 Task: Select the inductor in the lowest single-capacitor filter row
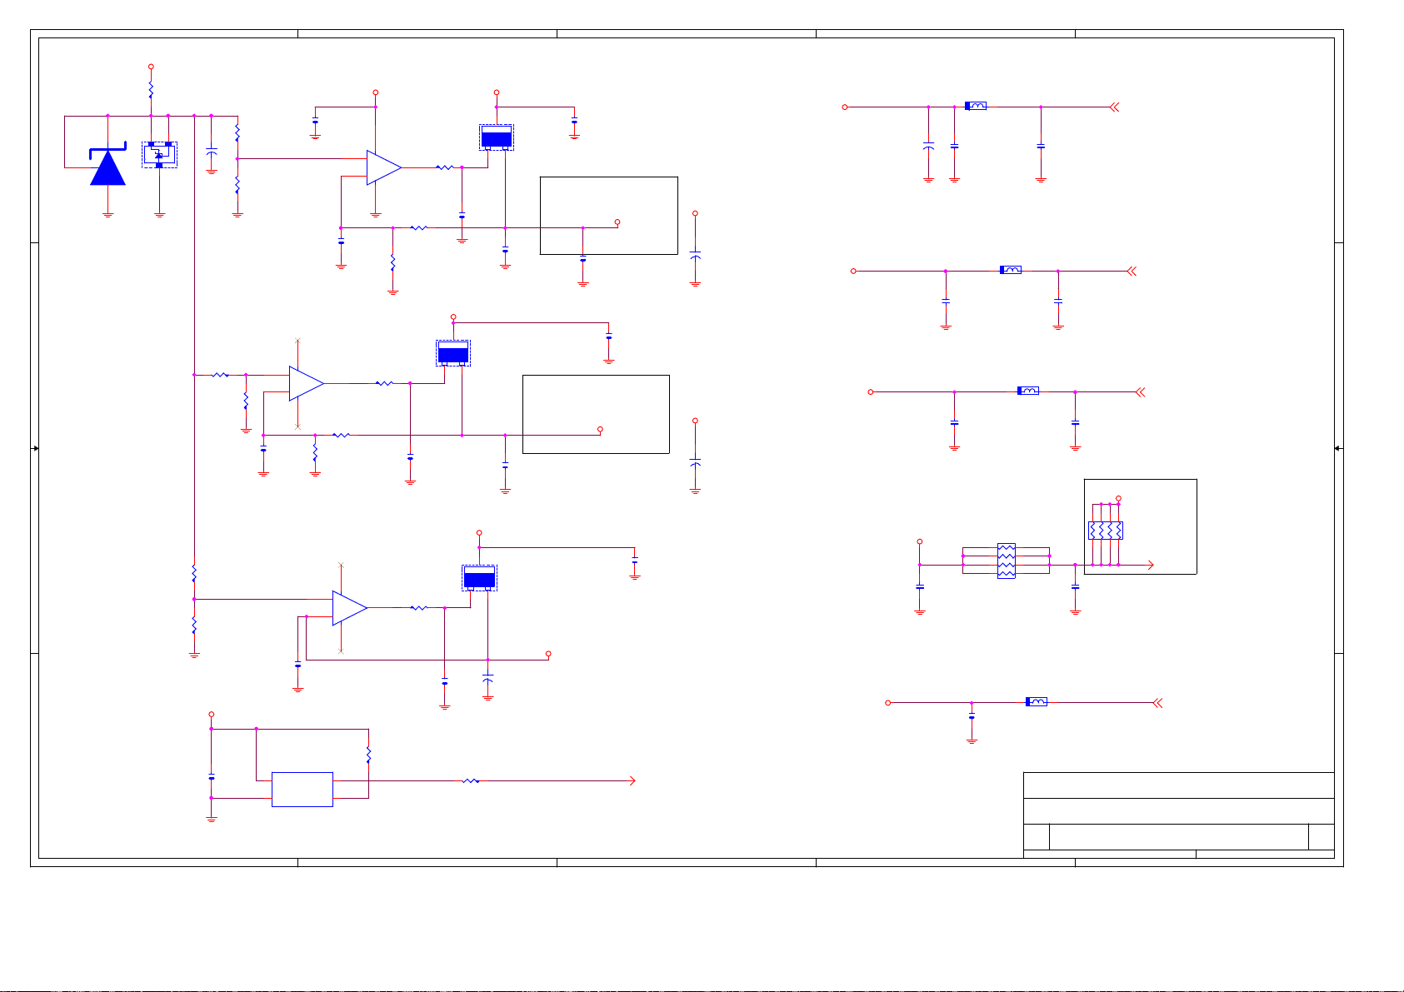(x=1037, y=701)
